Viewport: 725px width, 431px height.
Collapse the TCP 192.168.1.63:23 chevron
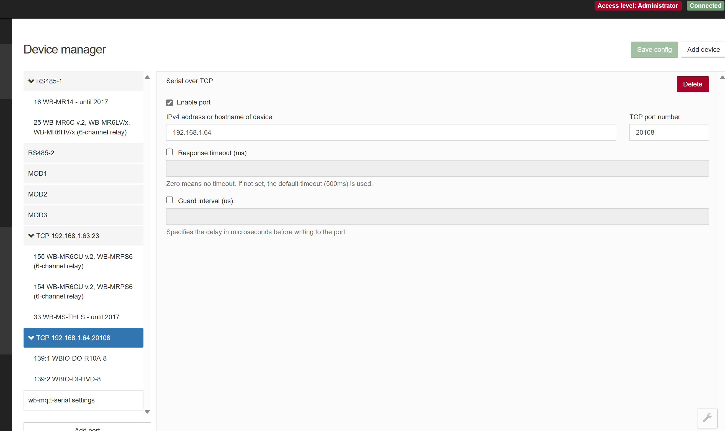click(31, 236)
